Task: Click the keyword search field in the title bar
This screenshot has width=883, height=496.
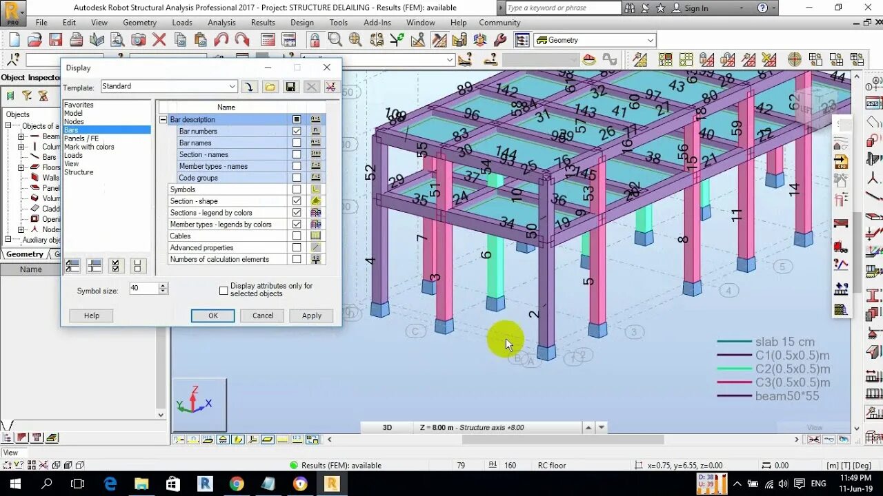Action: pyautogui.click(x=563, y=8)
